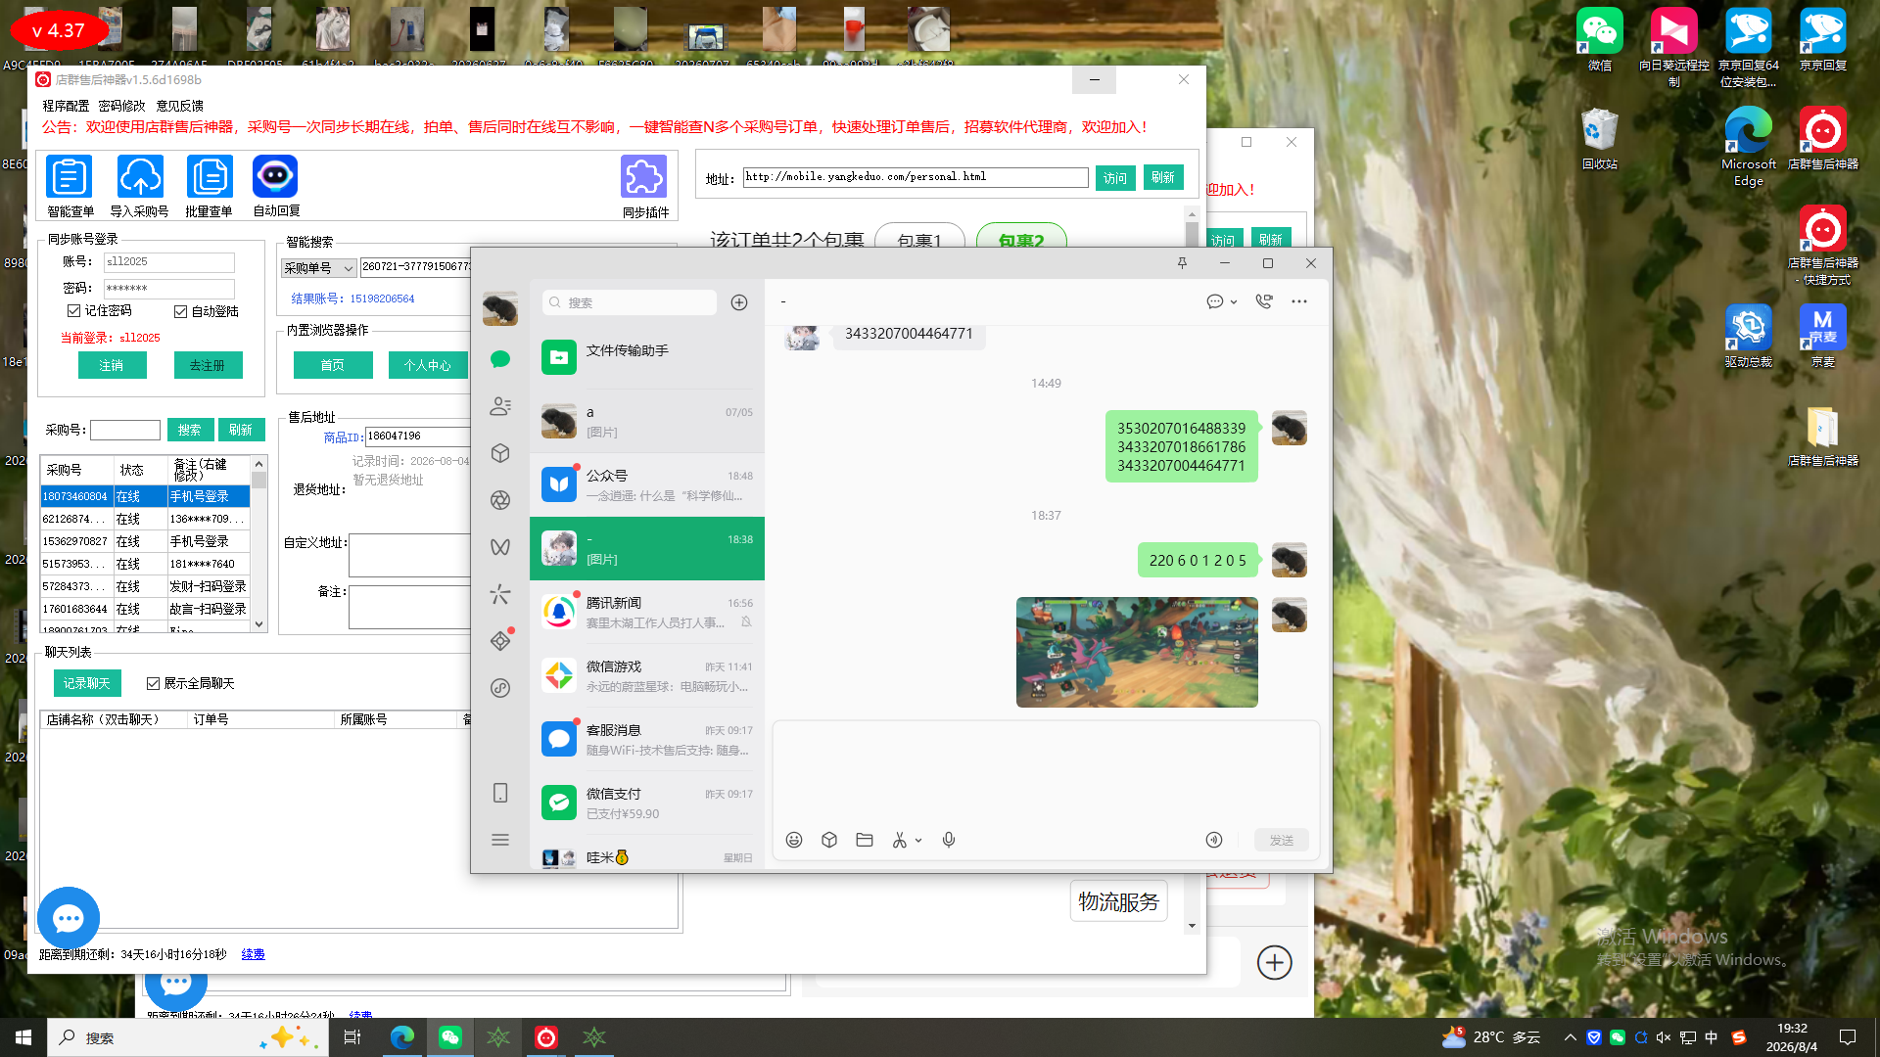Start a voice call in the chat header
The width and height of the screenshot is (1880, 1057).
(x=1264, y=301)
